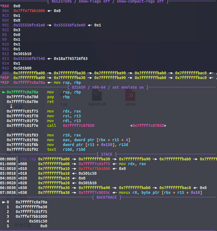The image size is (217, 231).
Task: Select address 0x7ffff7c0a70a in the DISASM listing
Action: [x=22, y=92]
